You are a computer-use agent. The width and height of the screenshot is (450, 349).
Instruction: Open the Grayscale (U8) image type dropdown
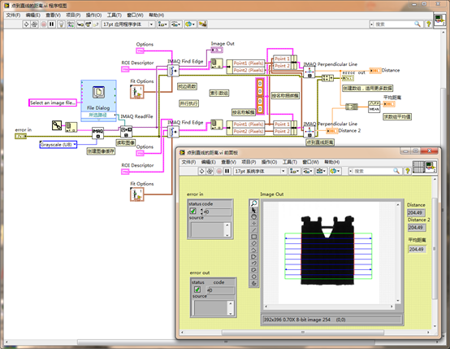point(58,145)
